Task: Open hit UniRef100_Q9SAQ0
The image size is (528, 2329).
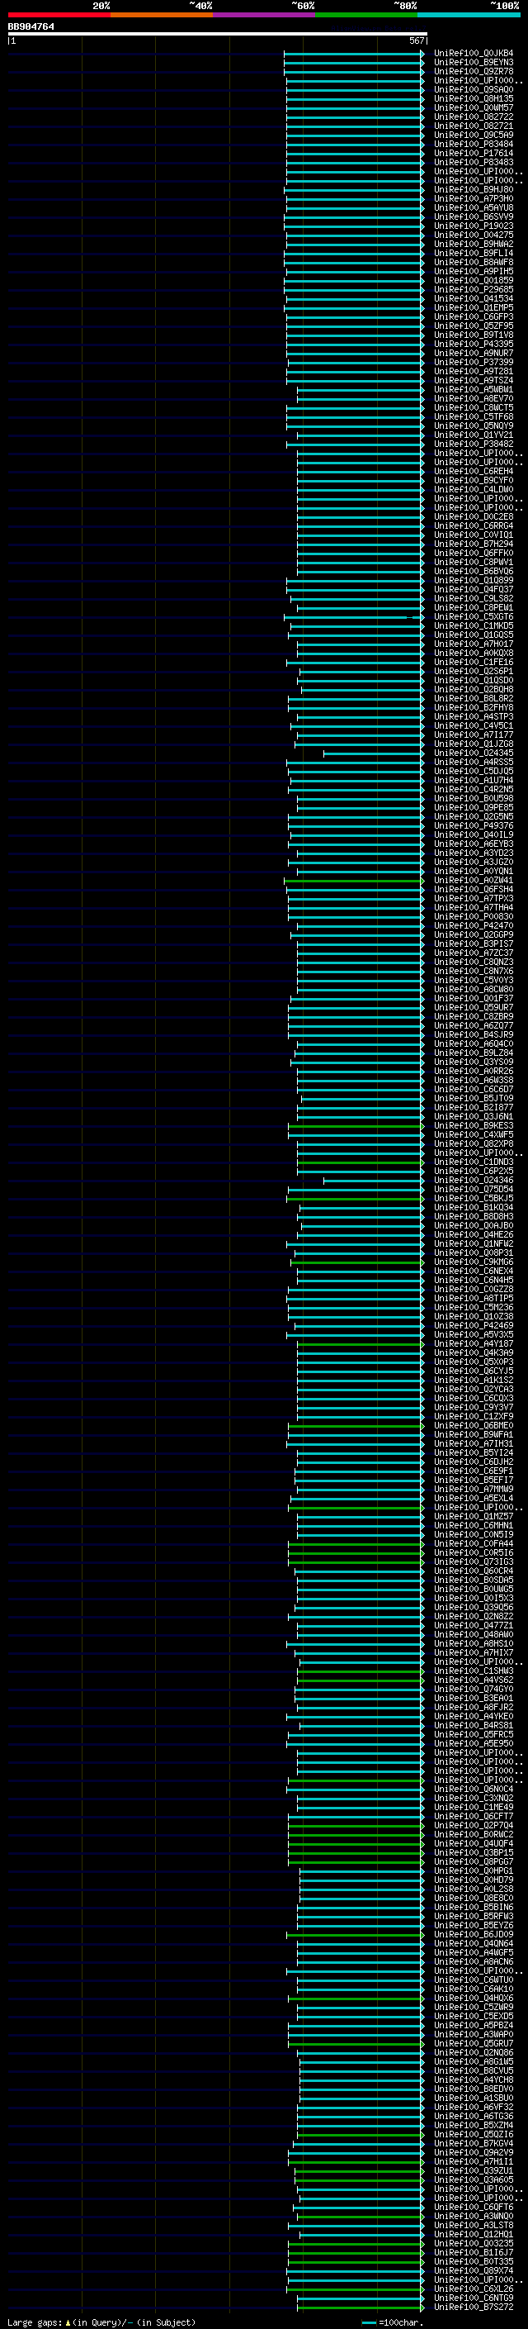Action: click(x=474, y=89)
